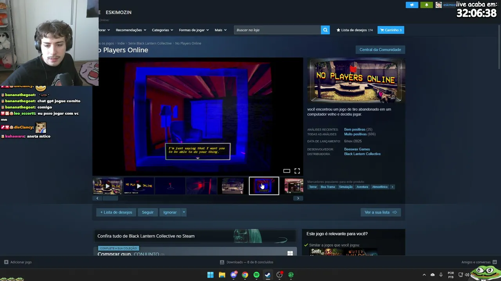This screenshot has height=281, width=501.
Task: Select the Simulação tag
Action: [346, 187]
